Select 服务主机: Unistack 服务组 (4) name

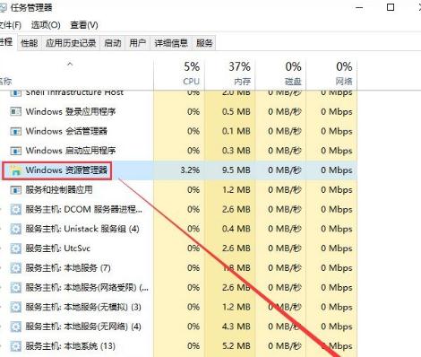[82, 229]
